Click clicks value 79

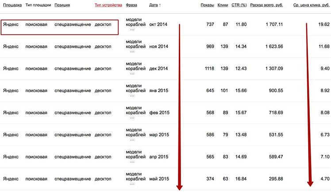pos(225,135)
